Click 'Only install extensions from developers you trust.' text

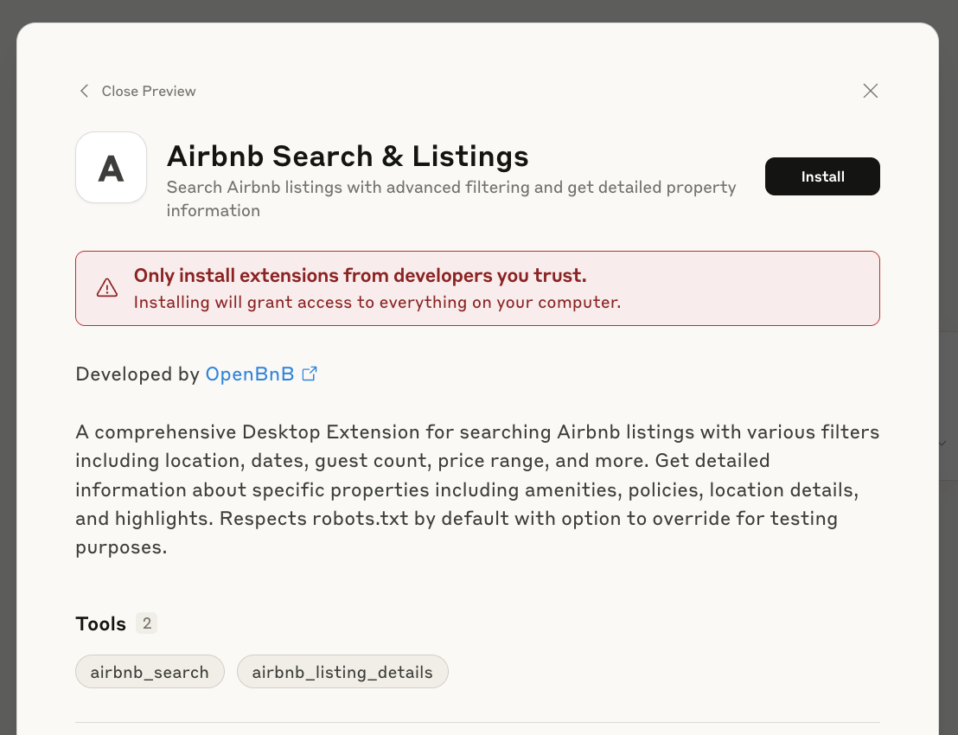click(x=360, y=276)
